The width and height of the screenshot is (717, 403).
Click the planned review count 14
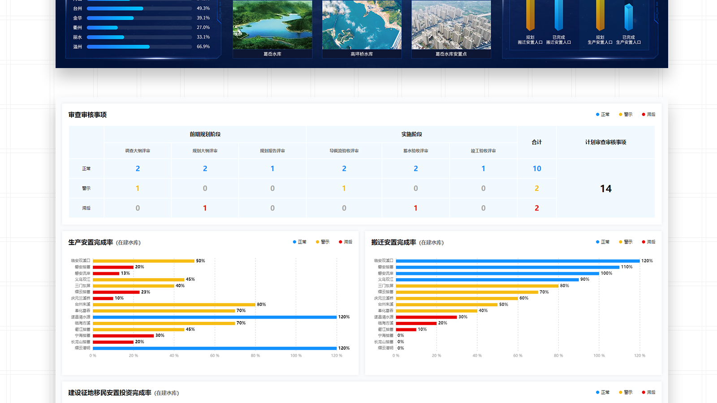click(605, 189)
